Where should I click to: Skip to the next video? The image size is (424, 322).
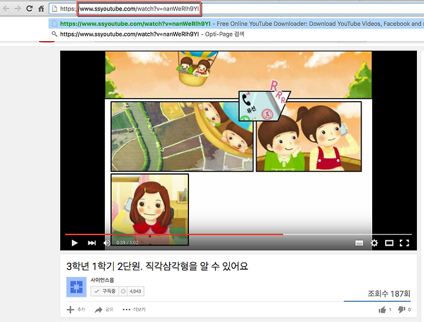pos(92,243)
